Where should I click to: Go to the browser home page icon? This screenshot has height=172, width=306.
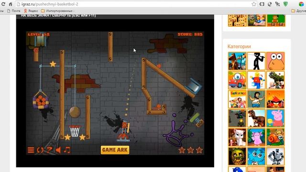(x=11, y=4)
